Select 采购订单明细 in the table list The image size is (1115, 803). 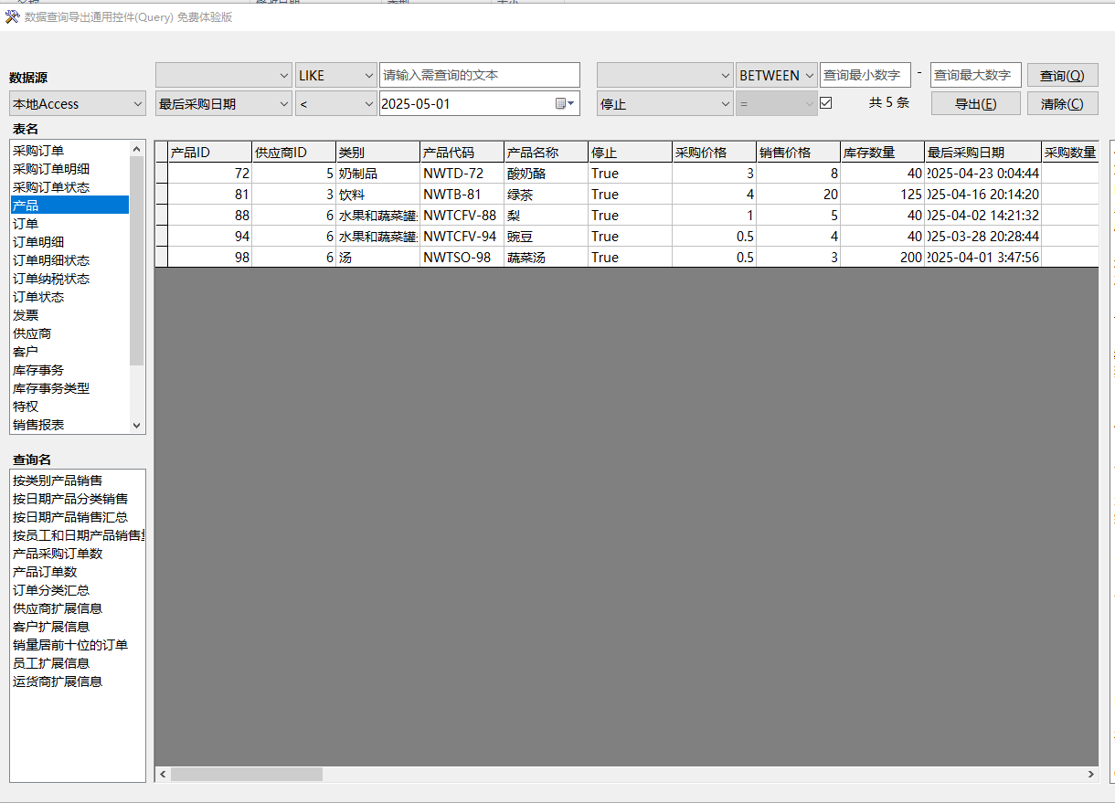click(x=69, y=169)
